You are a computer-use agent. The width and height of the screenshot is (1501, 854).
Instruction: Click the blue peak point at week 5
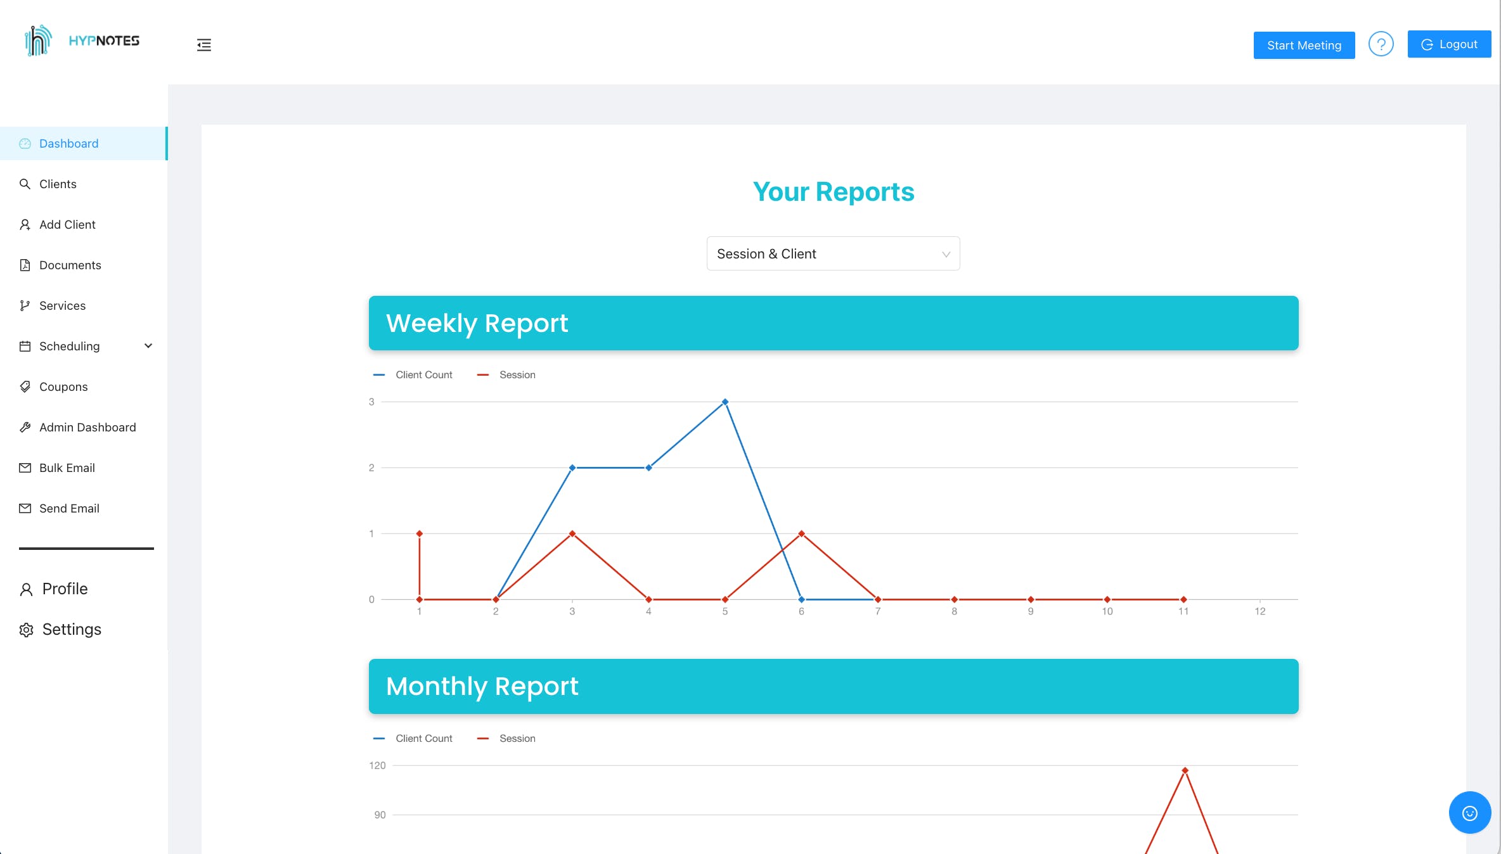click(725, 402)
